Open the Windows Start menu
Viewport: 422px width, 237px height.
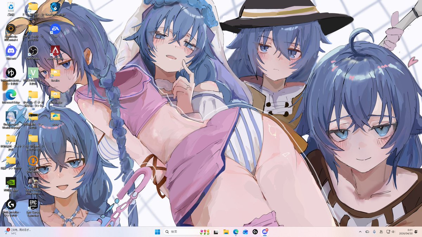[x=157, y=232]
